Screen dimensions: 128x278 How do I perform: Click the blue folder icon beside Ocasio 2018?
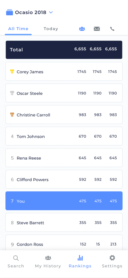coord(9,12)
